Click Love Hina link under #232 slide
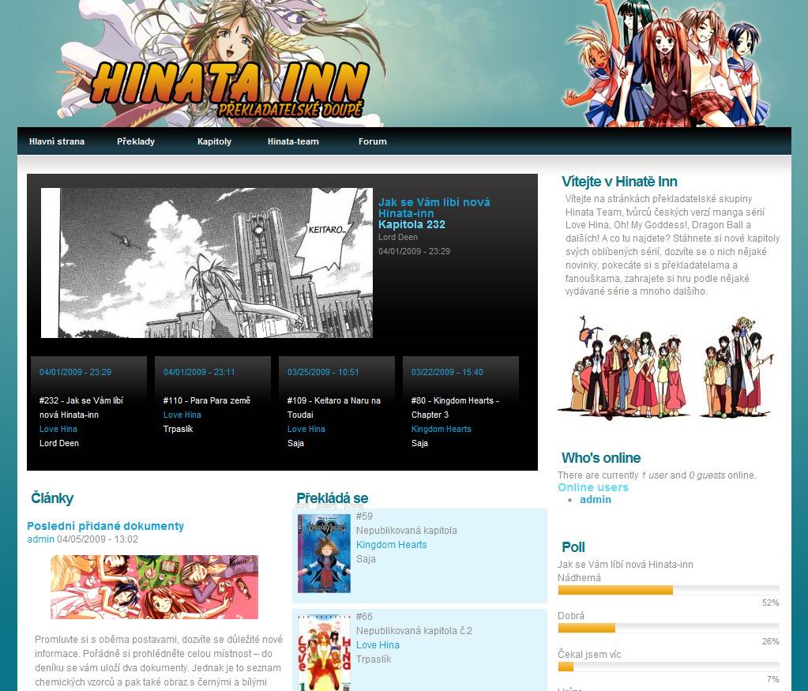This screenshot has width=808, height=691. [58, 429]
